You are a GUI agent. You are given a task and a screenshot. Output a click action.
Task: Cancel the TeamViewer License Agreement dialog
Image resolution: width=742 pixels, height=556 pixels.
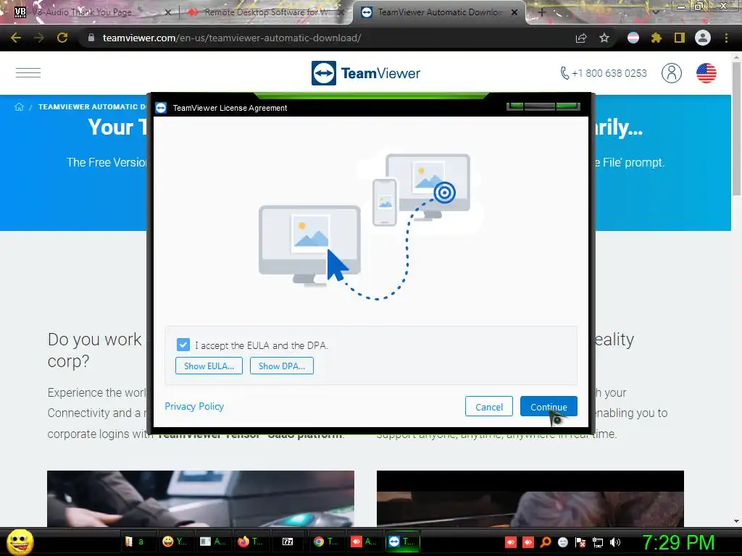pyautogui.click(x=489, y=407)
